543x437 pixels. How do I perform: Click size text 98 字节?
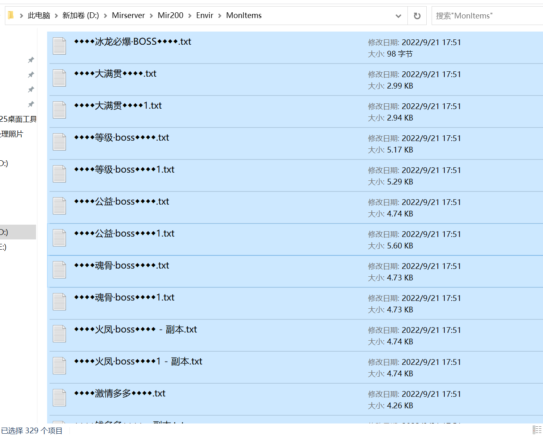coord(400,54)
